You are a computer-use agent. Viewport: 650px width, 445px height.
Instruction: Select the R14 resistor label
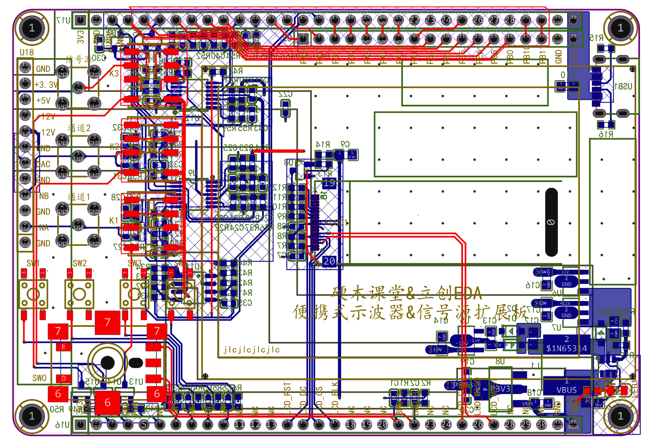click(323, 144)
